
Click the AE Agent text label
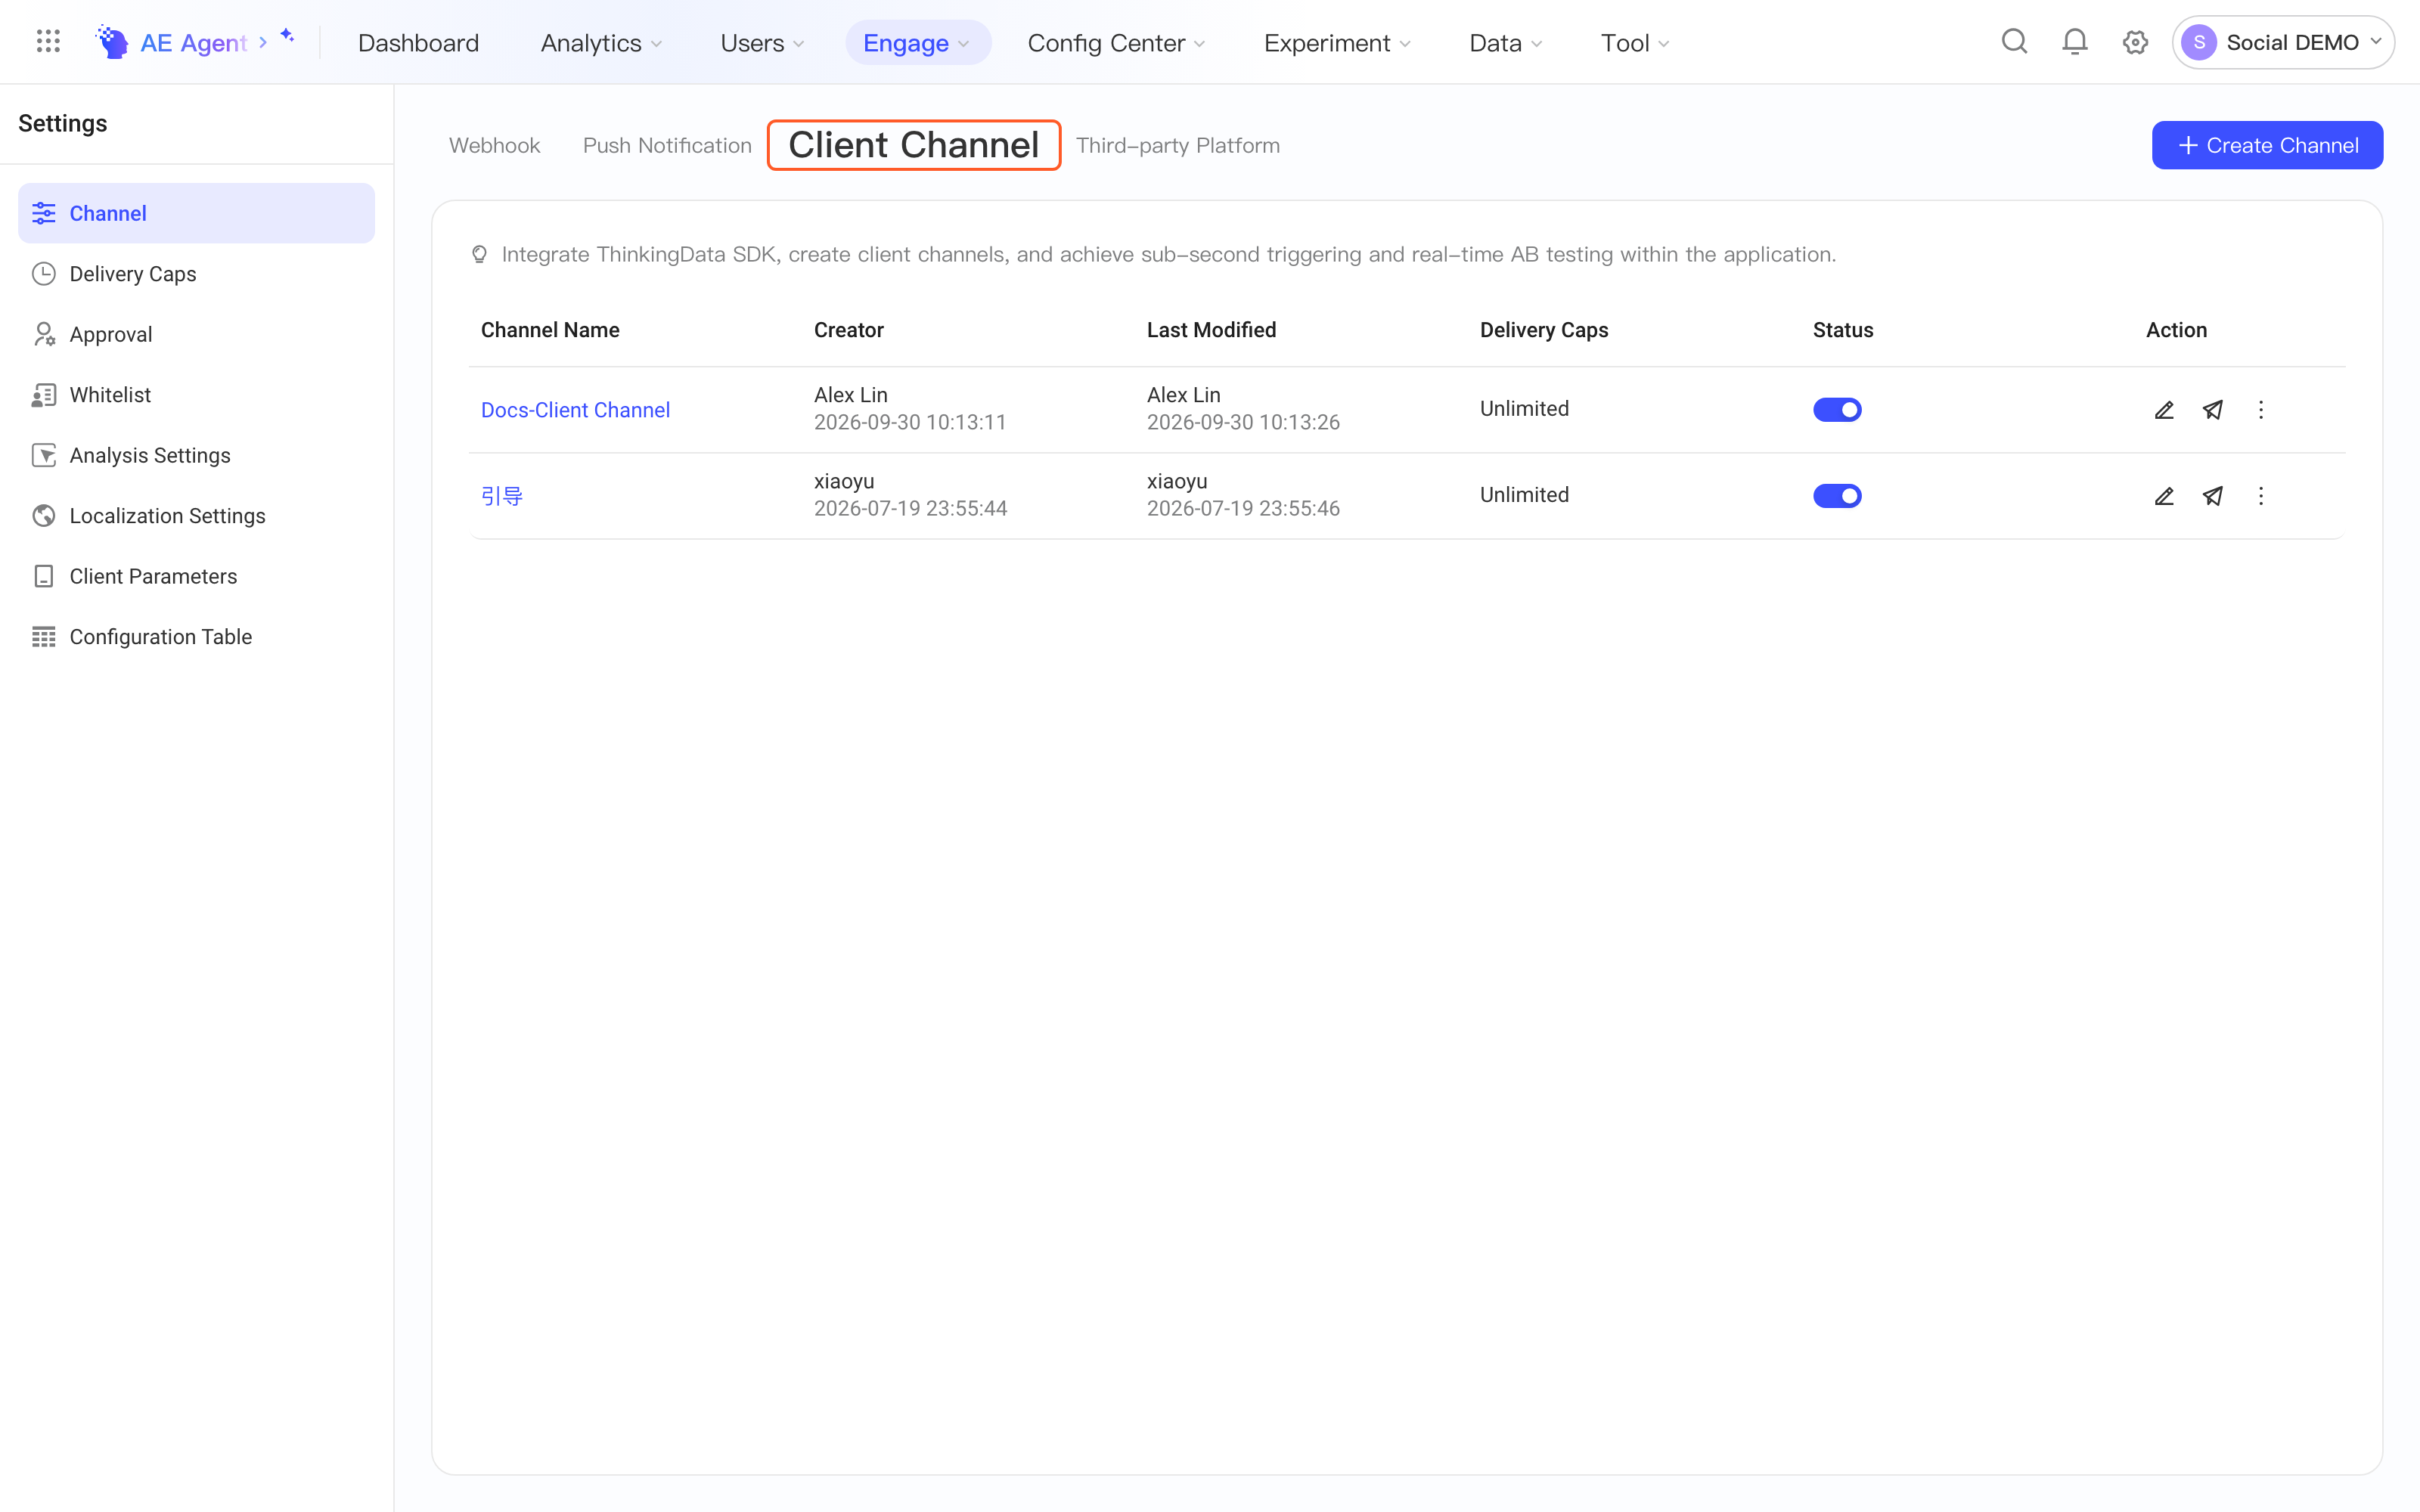point(193,43)
